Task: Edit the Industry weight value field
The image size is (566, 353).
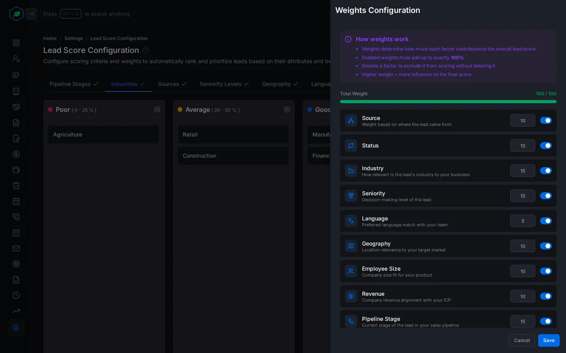Action: [x=523, y=171]
